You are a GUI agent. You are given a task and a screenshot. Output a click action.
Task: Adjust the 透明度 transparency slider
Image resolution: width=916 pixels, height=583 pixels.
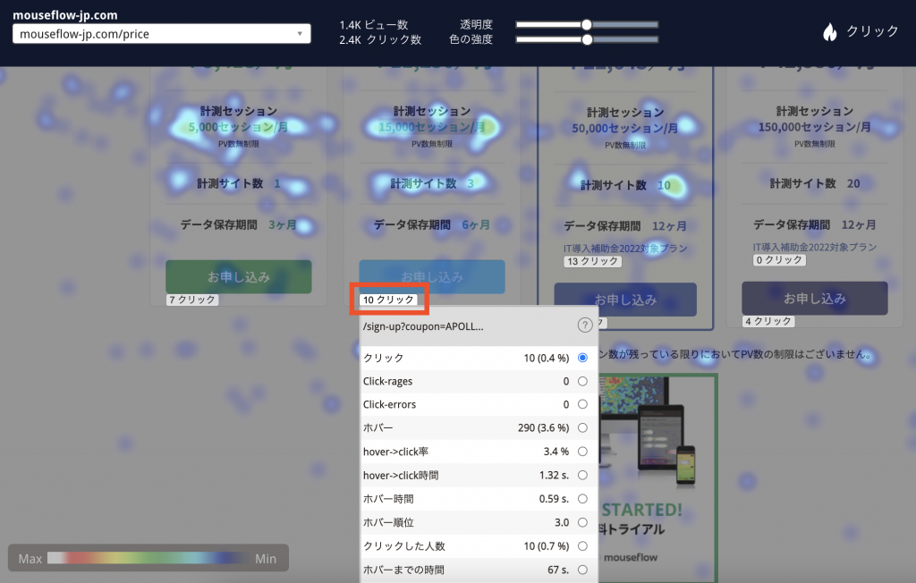[x=587, y=24]
